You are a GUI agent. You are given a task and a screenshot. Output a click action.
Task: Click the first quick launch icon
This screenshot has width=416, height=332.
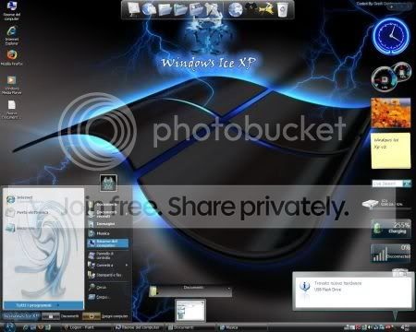point(26,327)
